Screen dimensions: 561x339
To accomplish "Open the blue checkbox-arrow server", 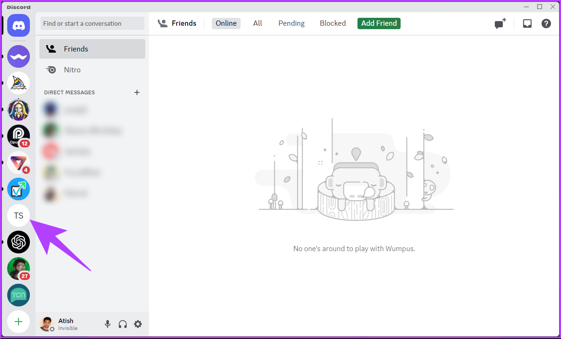I will click(x=19, y=189).
